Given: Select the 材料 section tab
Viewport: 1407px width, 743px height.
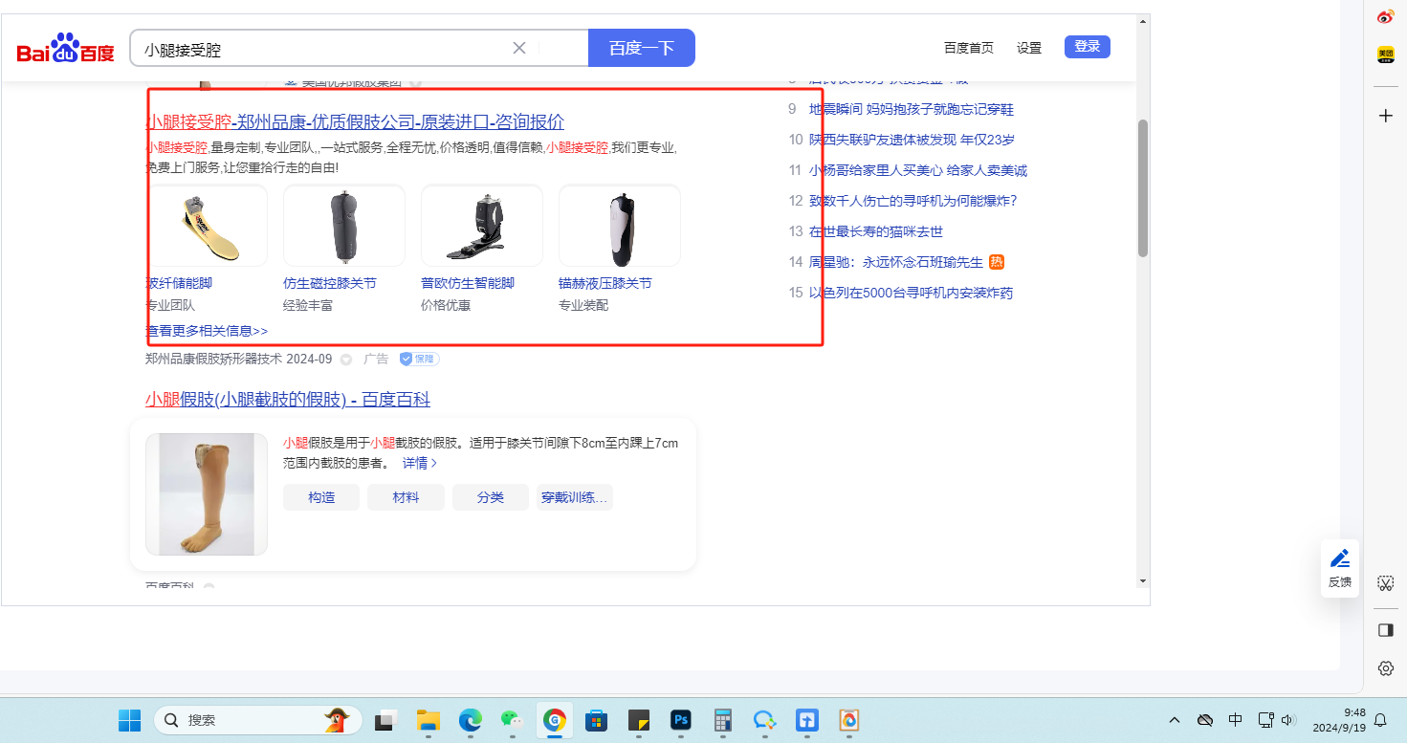Looking at the screenshot, I should [407, 497].
